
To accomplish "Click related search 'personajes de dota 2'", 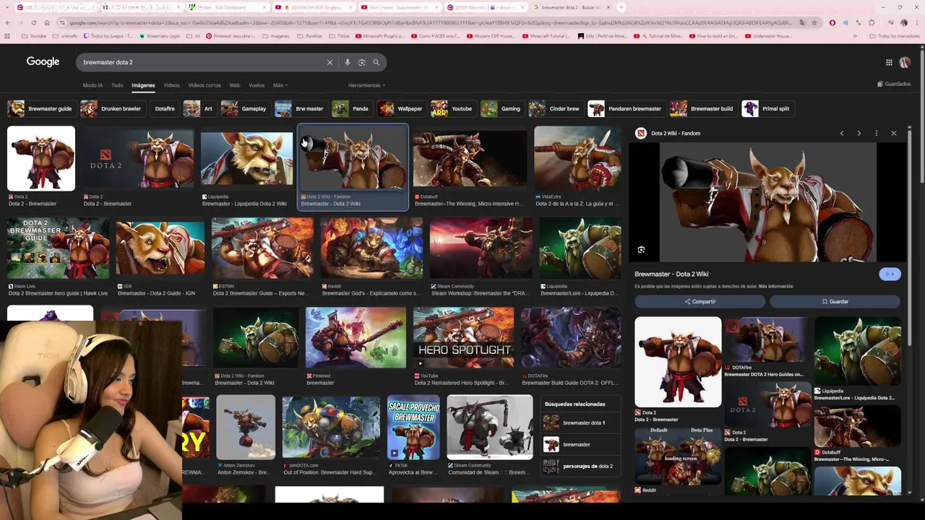I will pos(582,466).
